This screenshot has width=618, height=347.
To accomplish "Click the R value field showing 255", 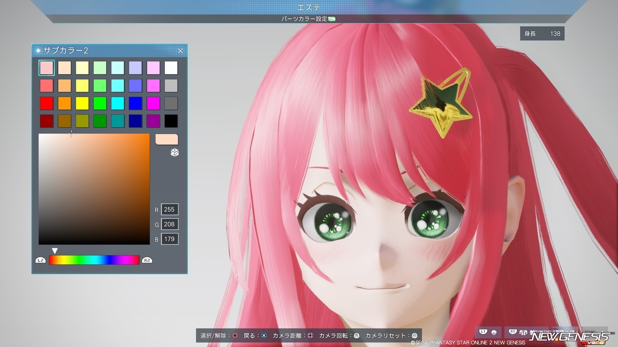I will (169, 209).
